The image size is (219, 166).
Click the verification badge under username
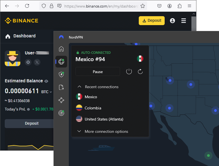(x=28, y=62)
